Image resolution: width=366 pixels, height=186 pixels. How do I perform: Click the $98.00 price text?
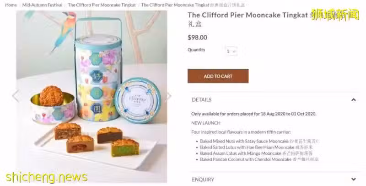197,38
